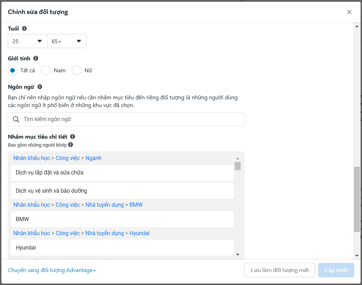Click info icon next to Bao gồm những người khớp
The width and height of the screenshot is (362, 285).
[x=71, y=145]
